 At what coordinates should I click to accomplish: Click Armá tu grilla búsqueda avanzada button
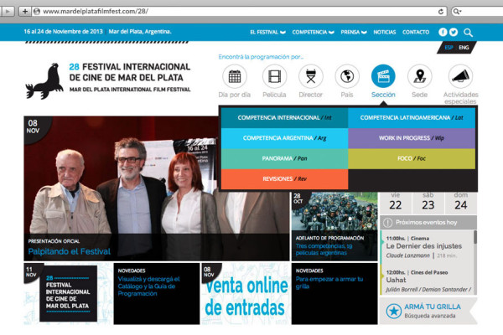coord(428,311)
